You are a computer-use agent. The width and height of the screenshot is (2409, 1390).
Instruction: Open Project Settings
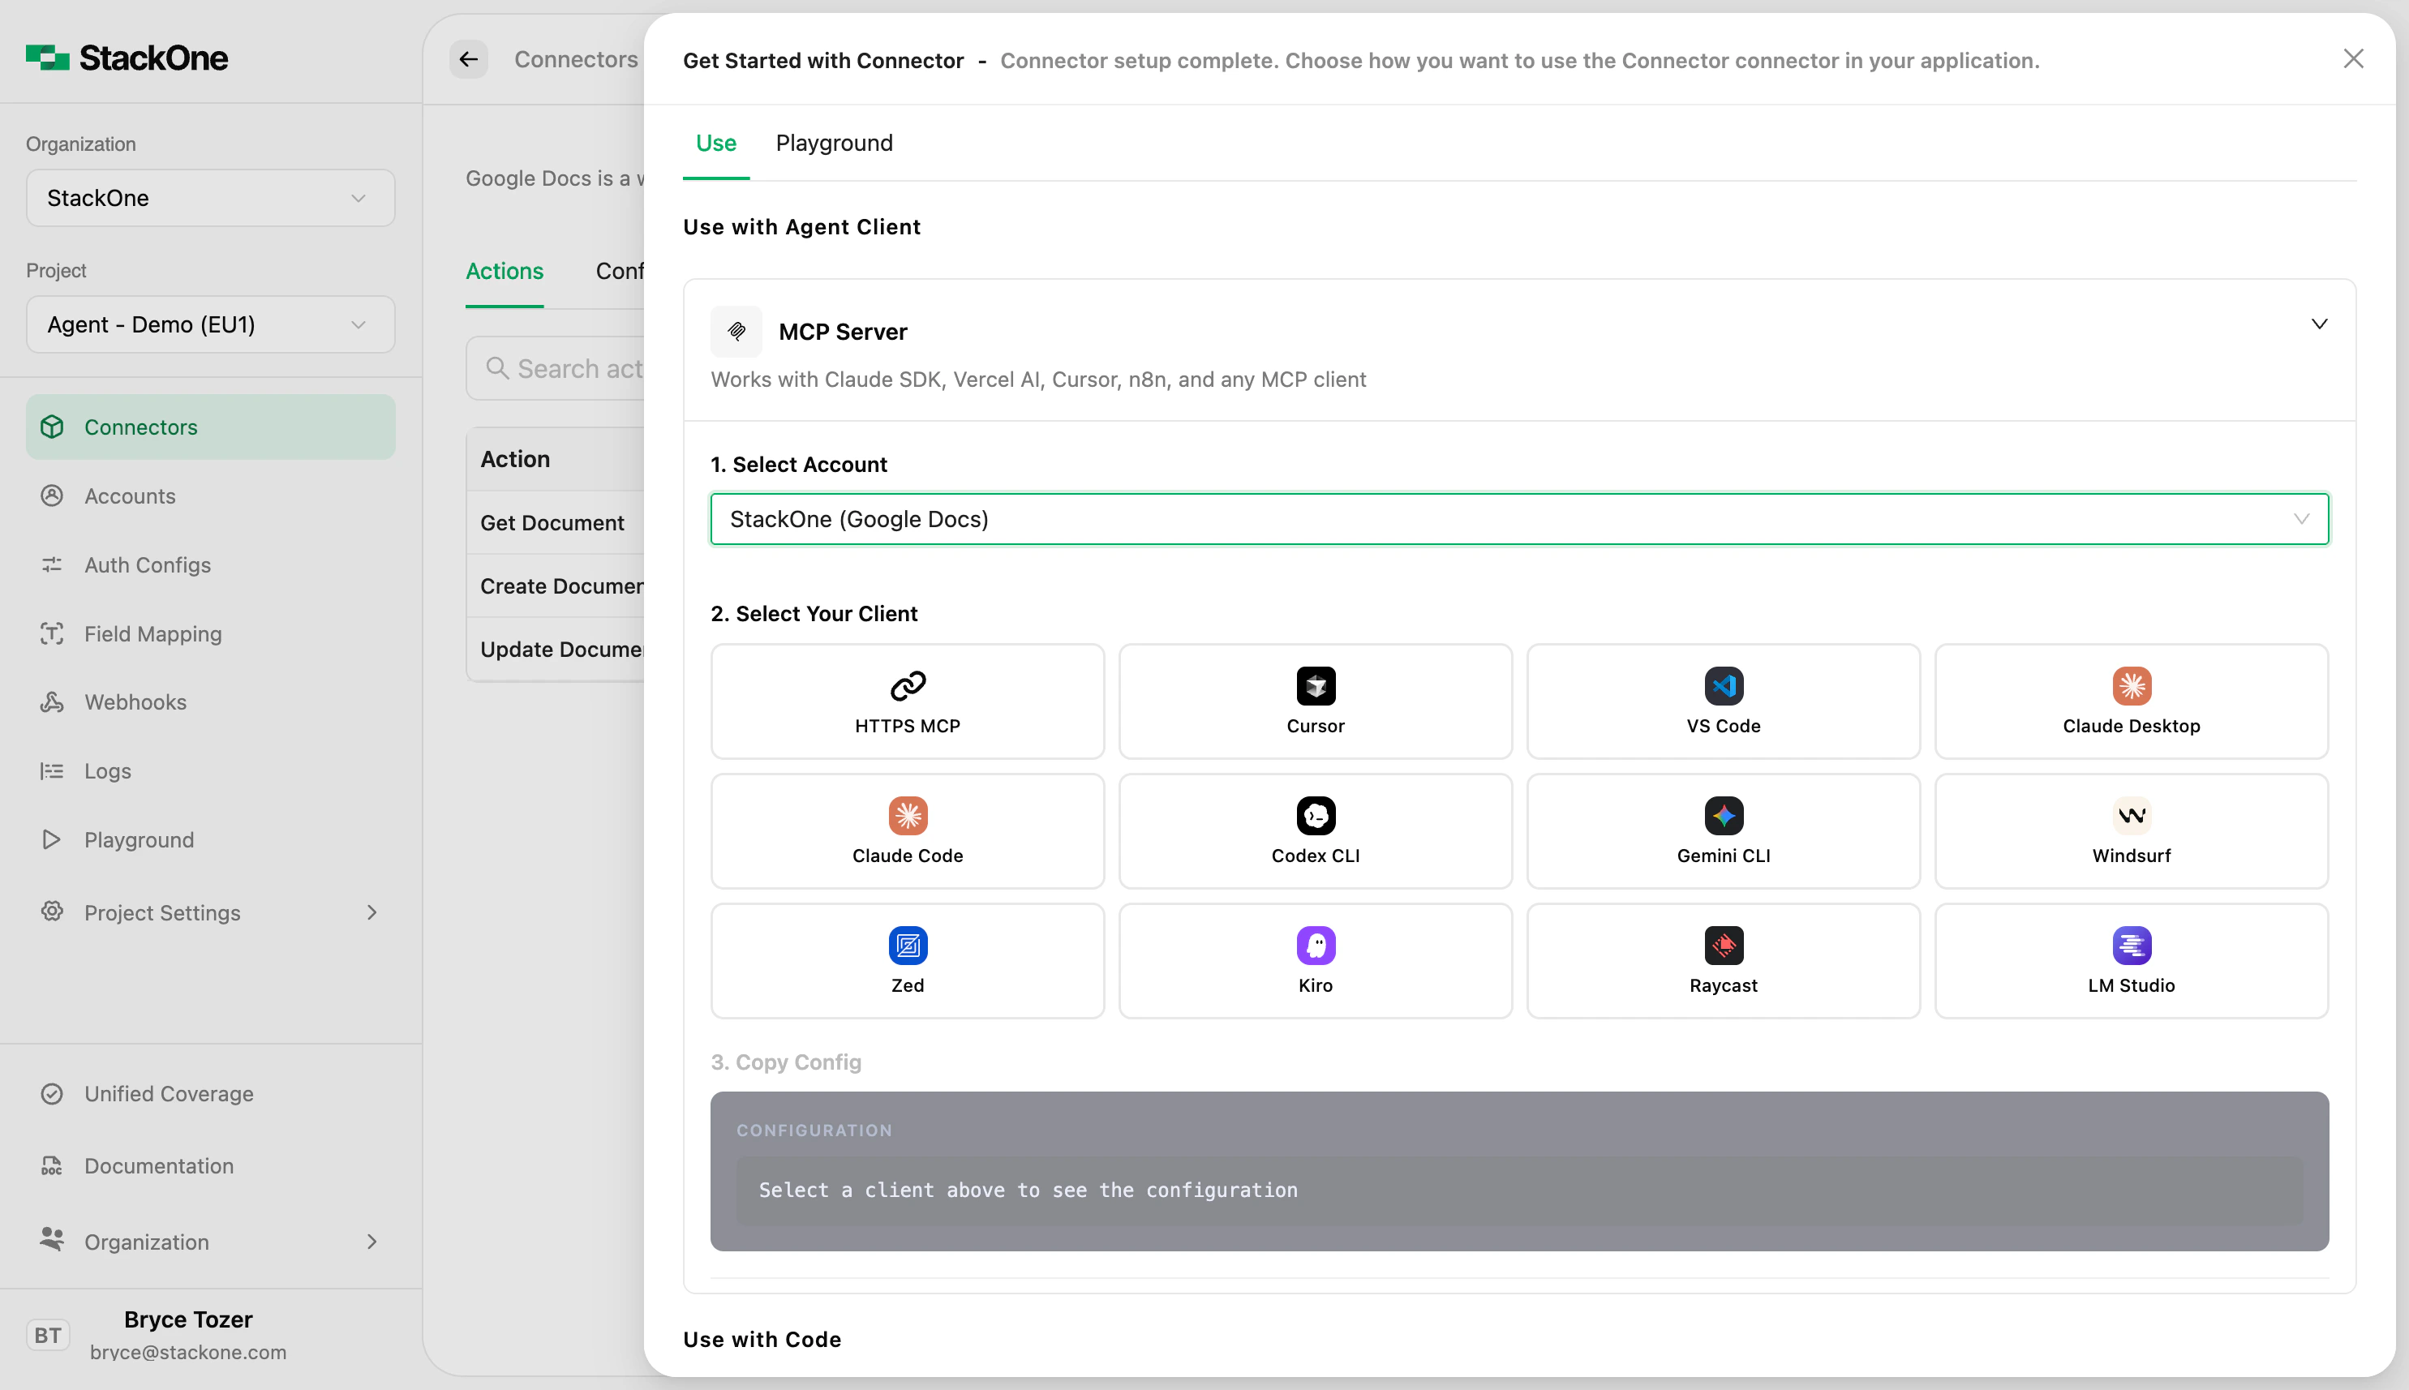(161, 912)
